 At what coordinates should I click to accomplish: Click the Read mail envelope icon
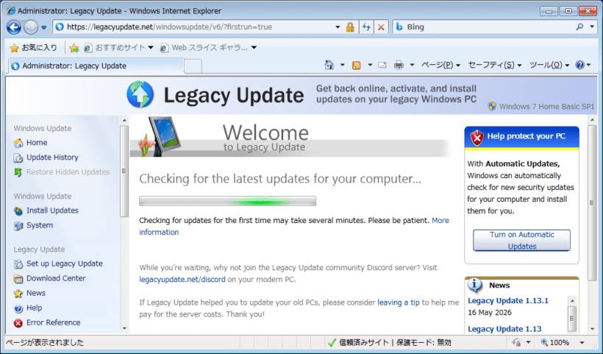382,65
